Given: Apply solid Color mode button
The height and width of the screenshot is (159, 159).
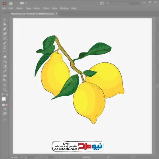Looking at the screenshot, I should [3, 105].
